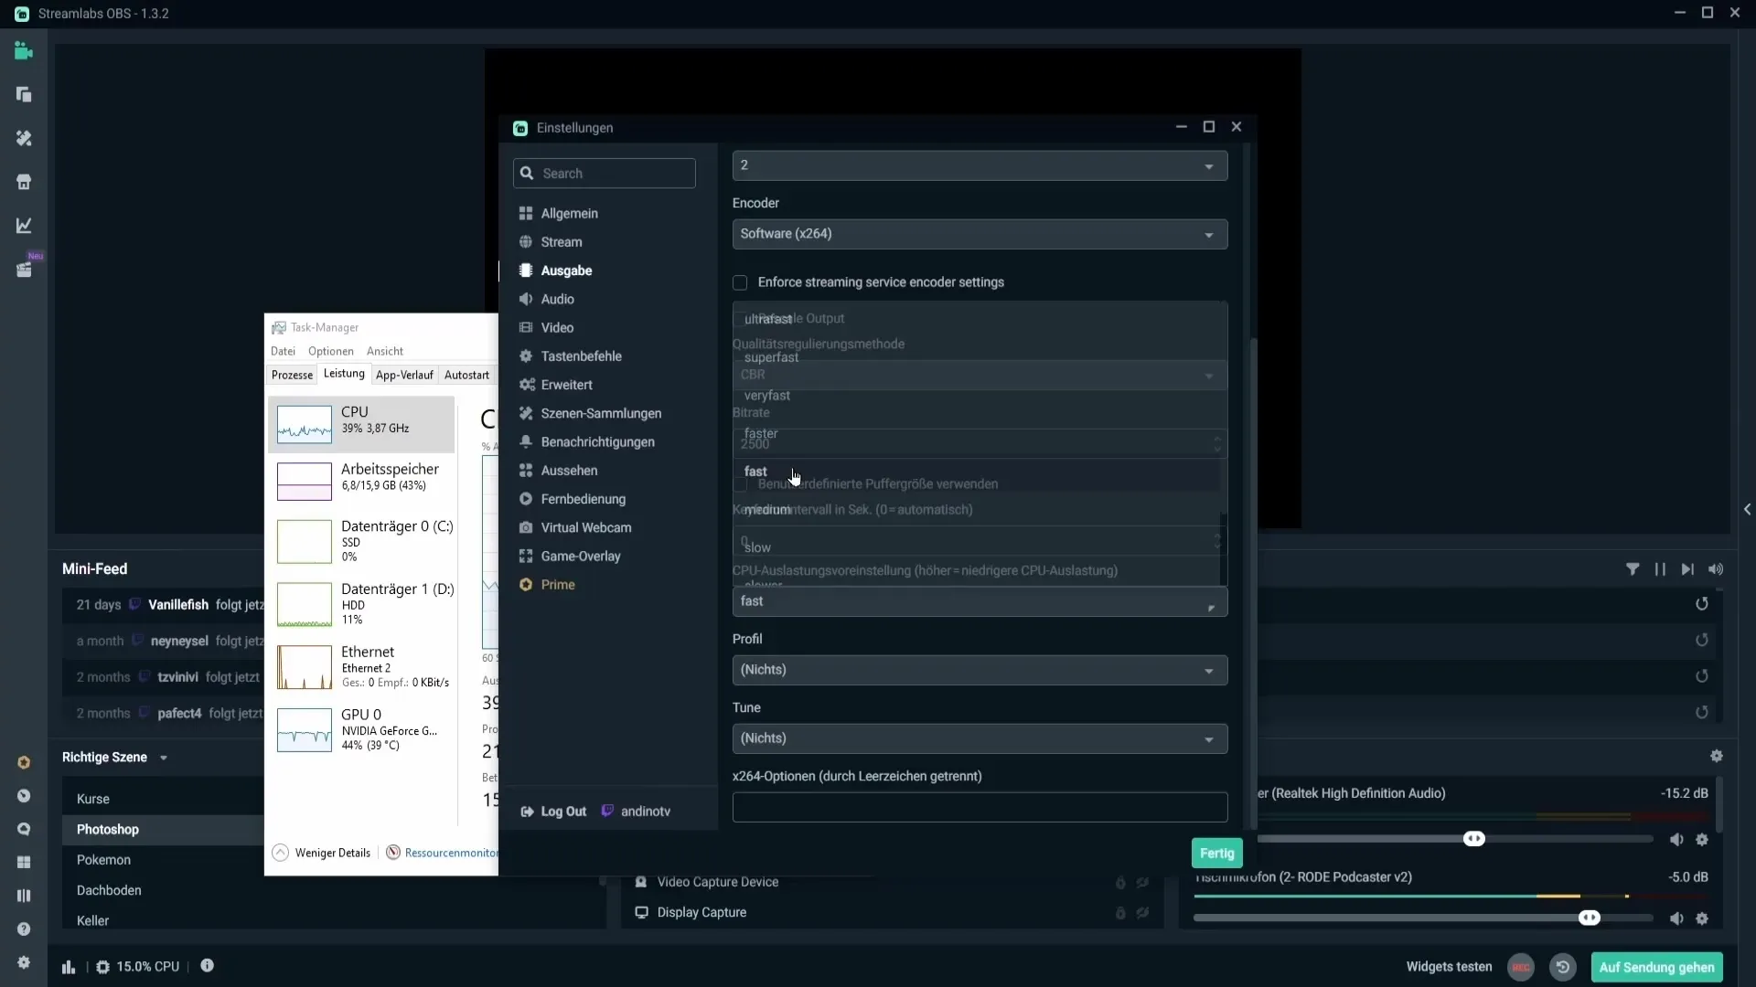The image size is (1756, 987).
Task: Open Realtek audio source settings gear
Action: (x=1702, y=840)
